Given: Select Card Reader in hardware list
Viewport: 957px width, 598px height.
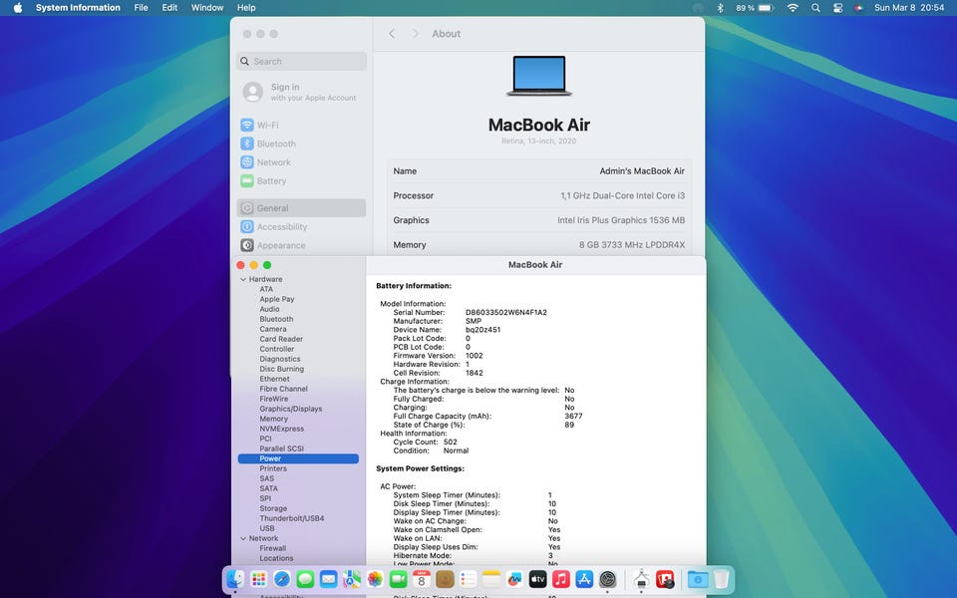Looking at the screenshot, I should coord(281,339).
